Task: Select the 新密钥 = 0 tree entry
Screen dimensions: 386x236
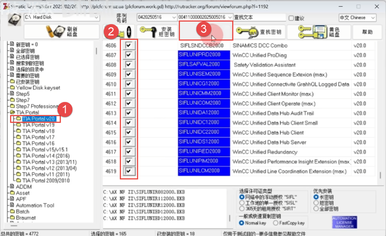Action: tap(27, 44)
